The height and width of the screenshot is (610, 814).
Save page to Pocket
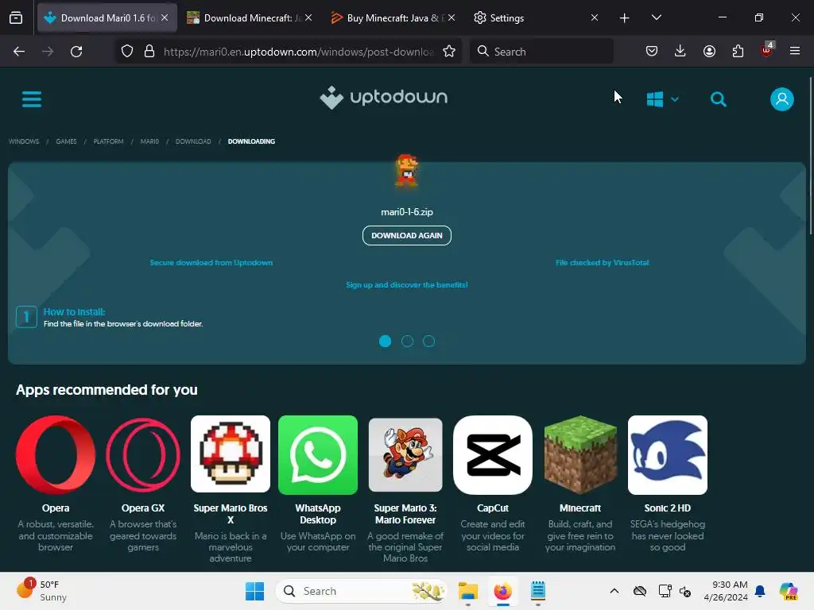[x=652, y=52]
